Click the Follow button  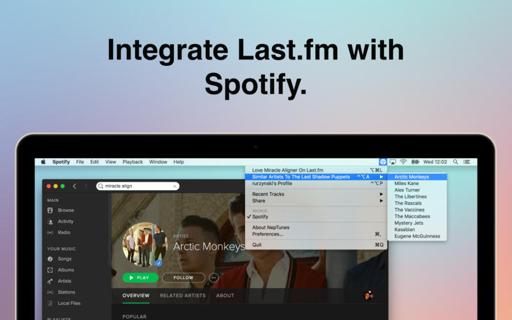pos(184,278)
